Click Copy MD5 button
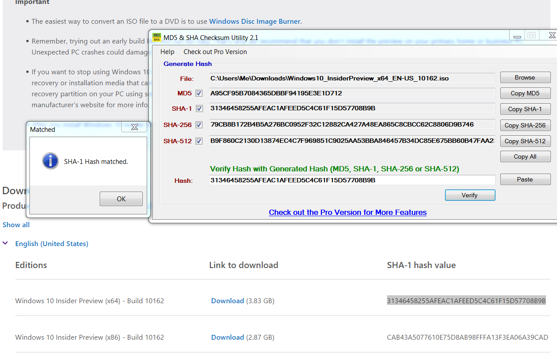Screen dimensions: 557x359 [x=525, y=93]
